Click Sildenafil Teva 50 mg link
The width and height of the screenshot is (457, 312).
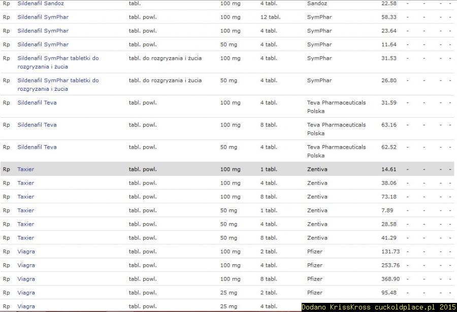pyautogui.click(x=37, y=148)
